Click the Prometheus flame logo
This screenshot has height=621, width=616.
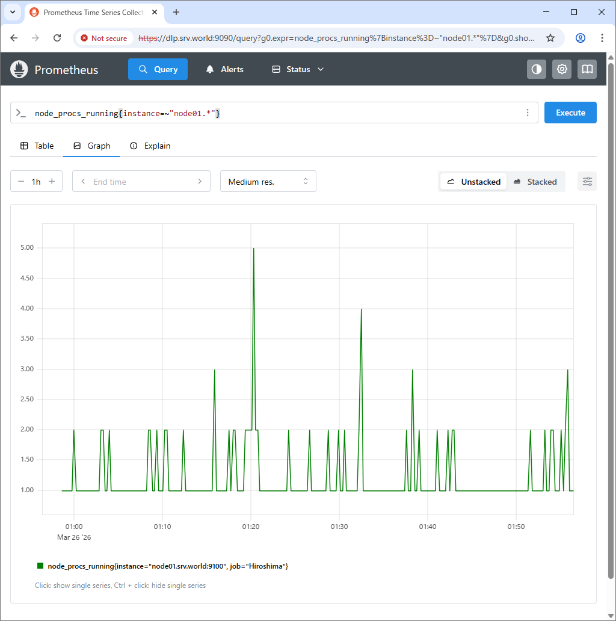(x=19, y=69)
